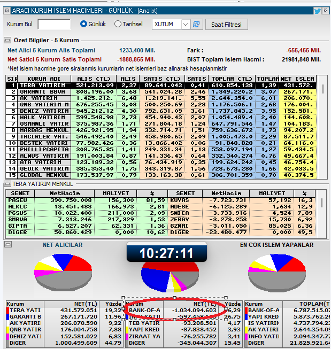Click into the Kurum Bul search field
The width and height of the screenshot is (331, 349).
click(x=54, y=24)
